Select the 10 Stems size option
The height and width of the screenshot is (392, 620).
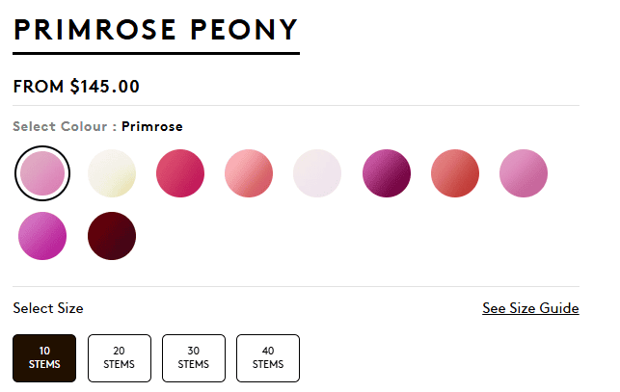click(x=44, y=358)
